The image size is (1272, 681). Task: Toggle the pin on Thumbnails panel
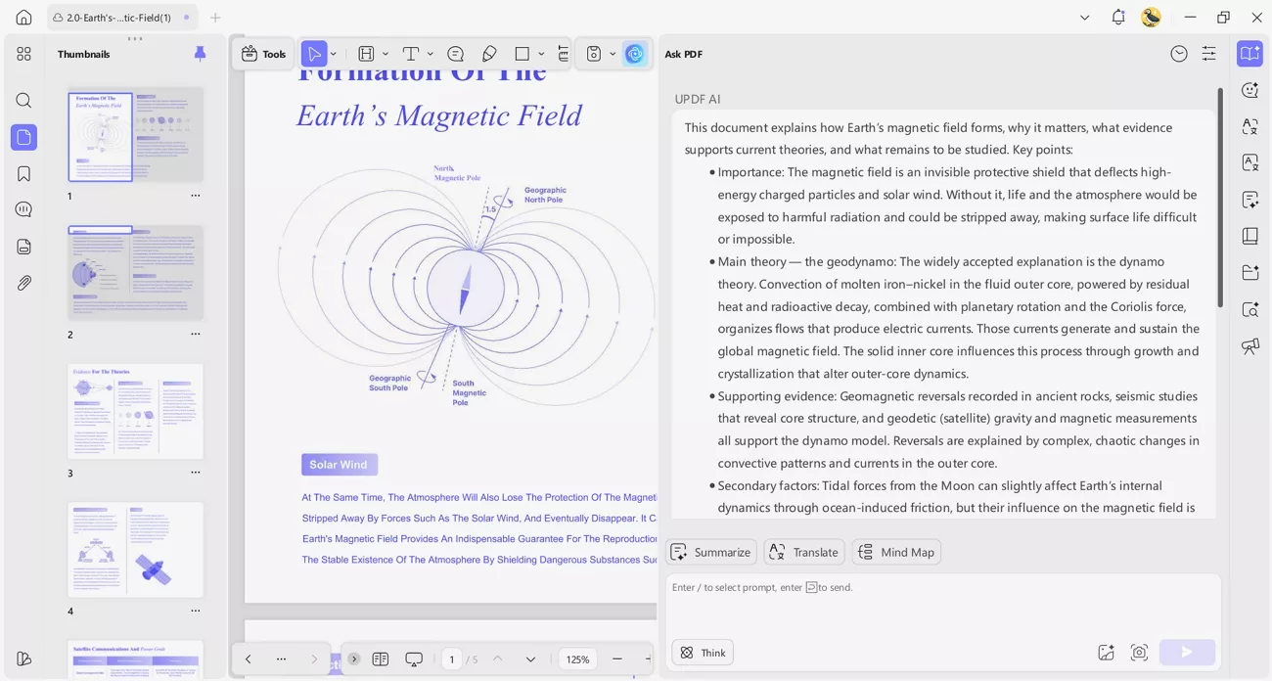coord(200,54)
